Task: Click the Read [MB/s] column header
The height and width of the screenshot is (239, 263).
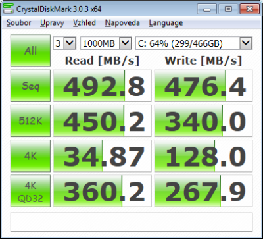Action: click(x=102, y=61)
